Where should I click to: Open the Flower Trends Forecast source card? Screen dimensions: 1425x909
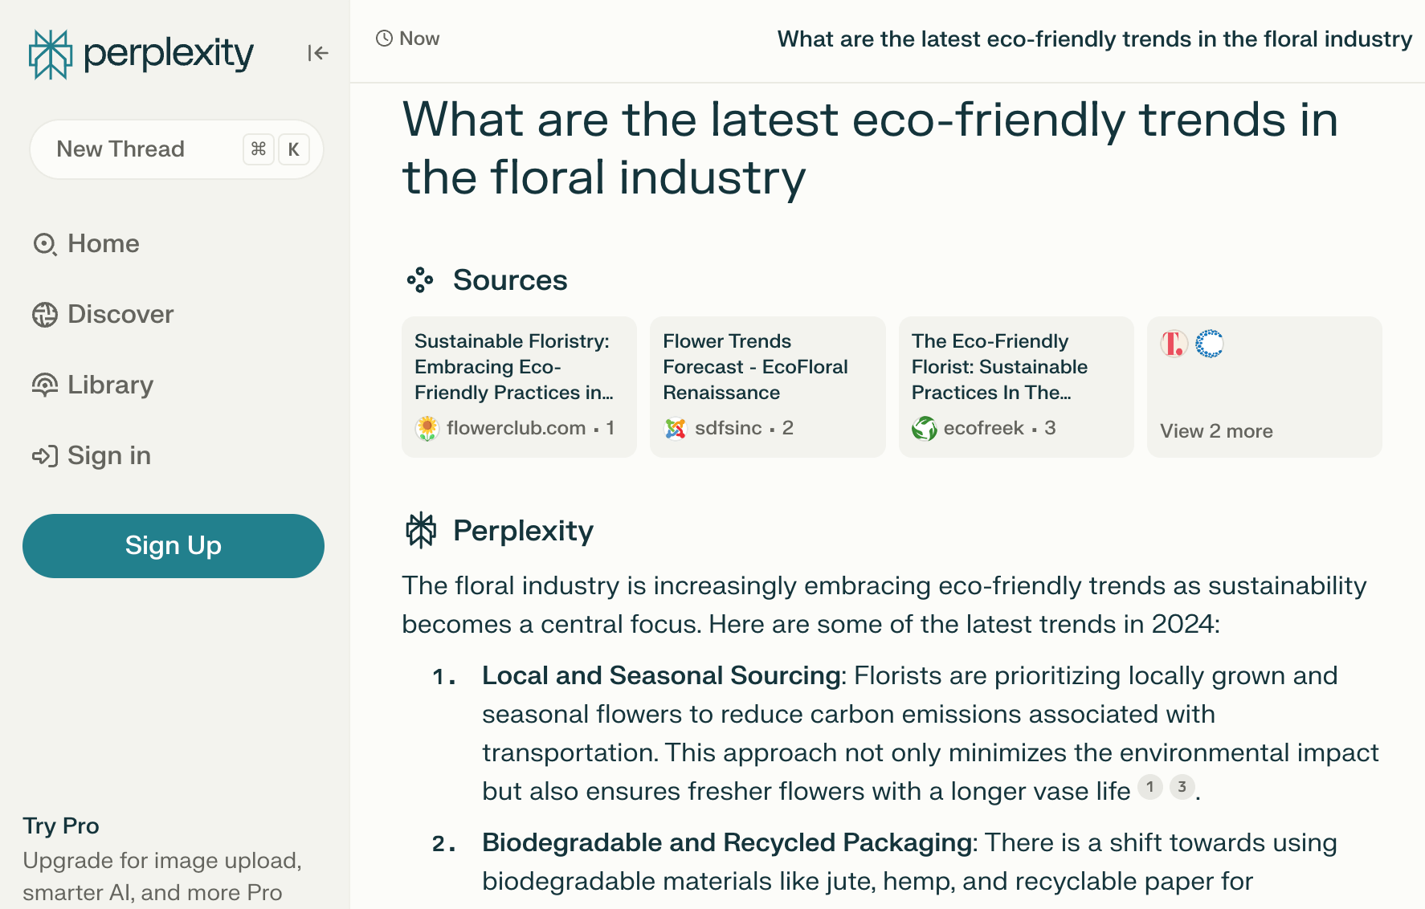[768, 387]
